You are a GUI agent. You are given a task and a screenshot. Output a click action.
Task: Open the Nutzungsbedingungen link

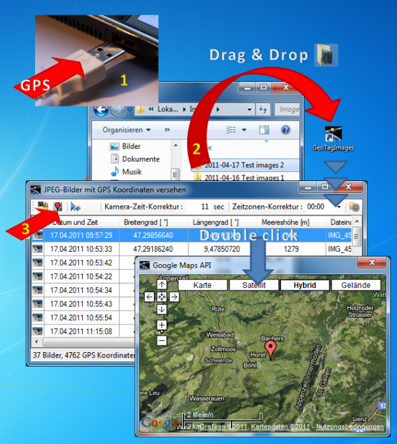[x=349, y=426]
